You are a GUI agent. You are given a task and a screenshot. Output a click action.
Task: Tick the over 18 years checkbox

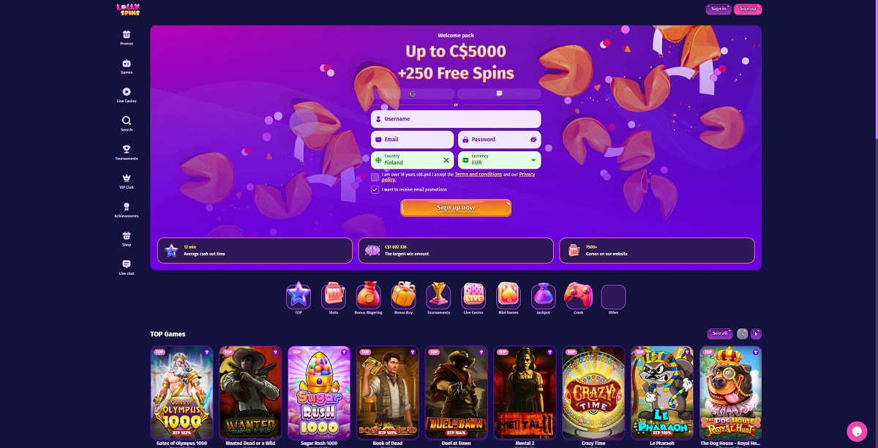click(x=375, y=177)
